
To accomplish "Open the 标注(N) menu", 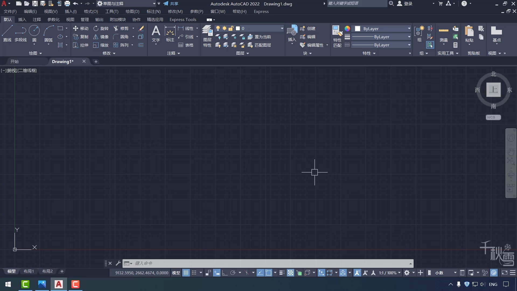I will (x=153, y=11).
